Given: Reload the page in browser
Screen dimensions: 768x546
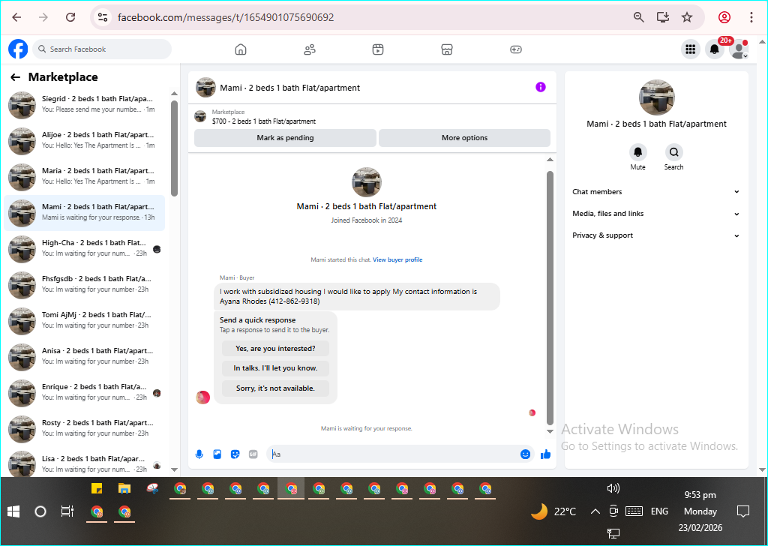Looking at the screenshot, I should tap(70, 18).
